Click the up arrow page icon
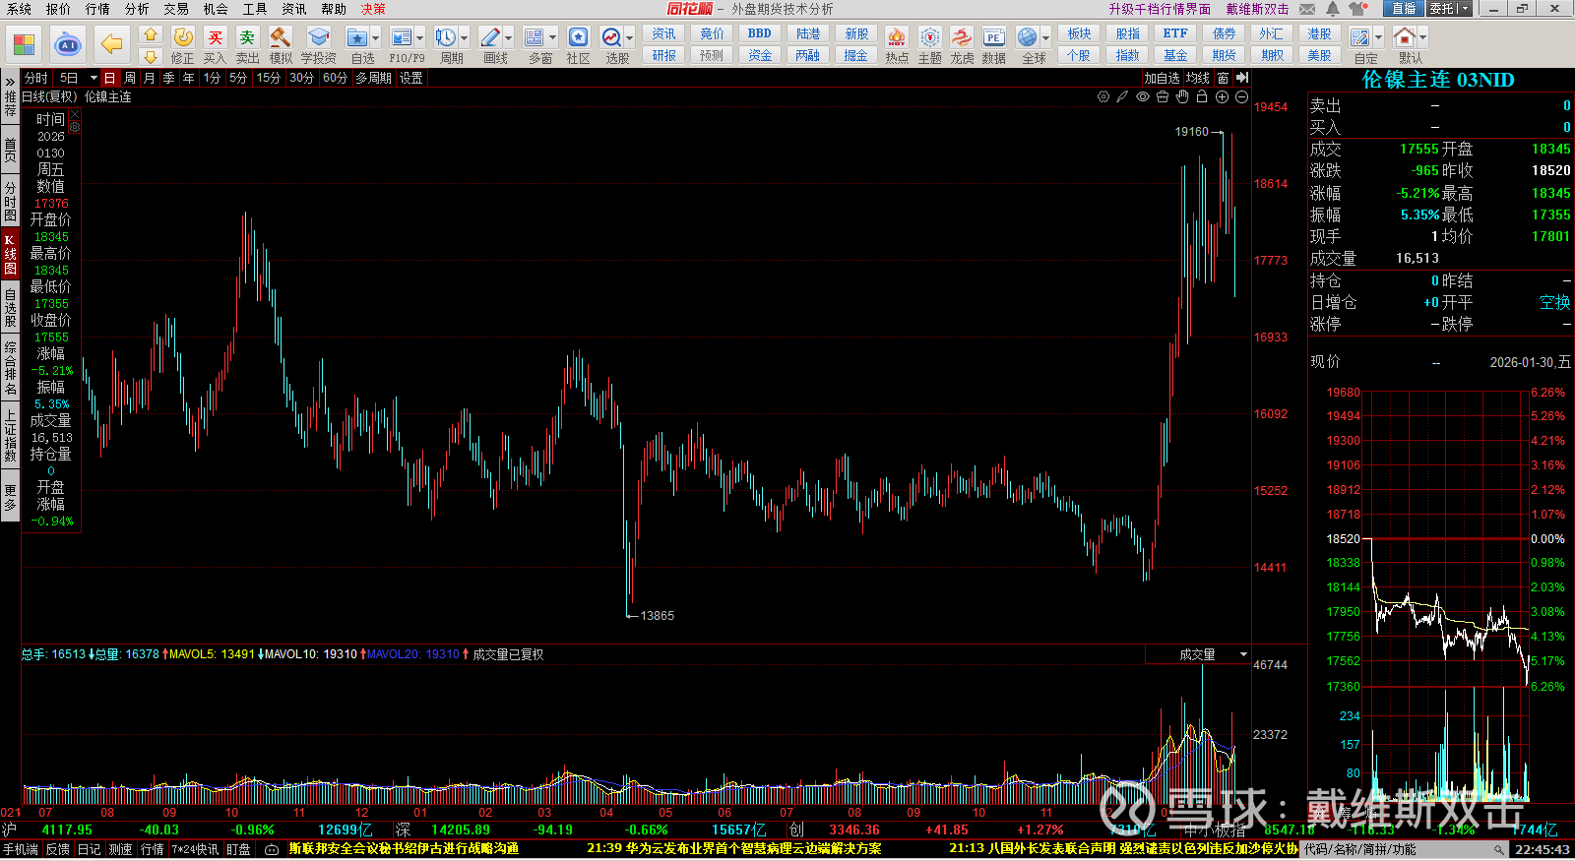This screenshot has width=1575, height=861. pyautogui.click(x=151, y=34)
